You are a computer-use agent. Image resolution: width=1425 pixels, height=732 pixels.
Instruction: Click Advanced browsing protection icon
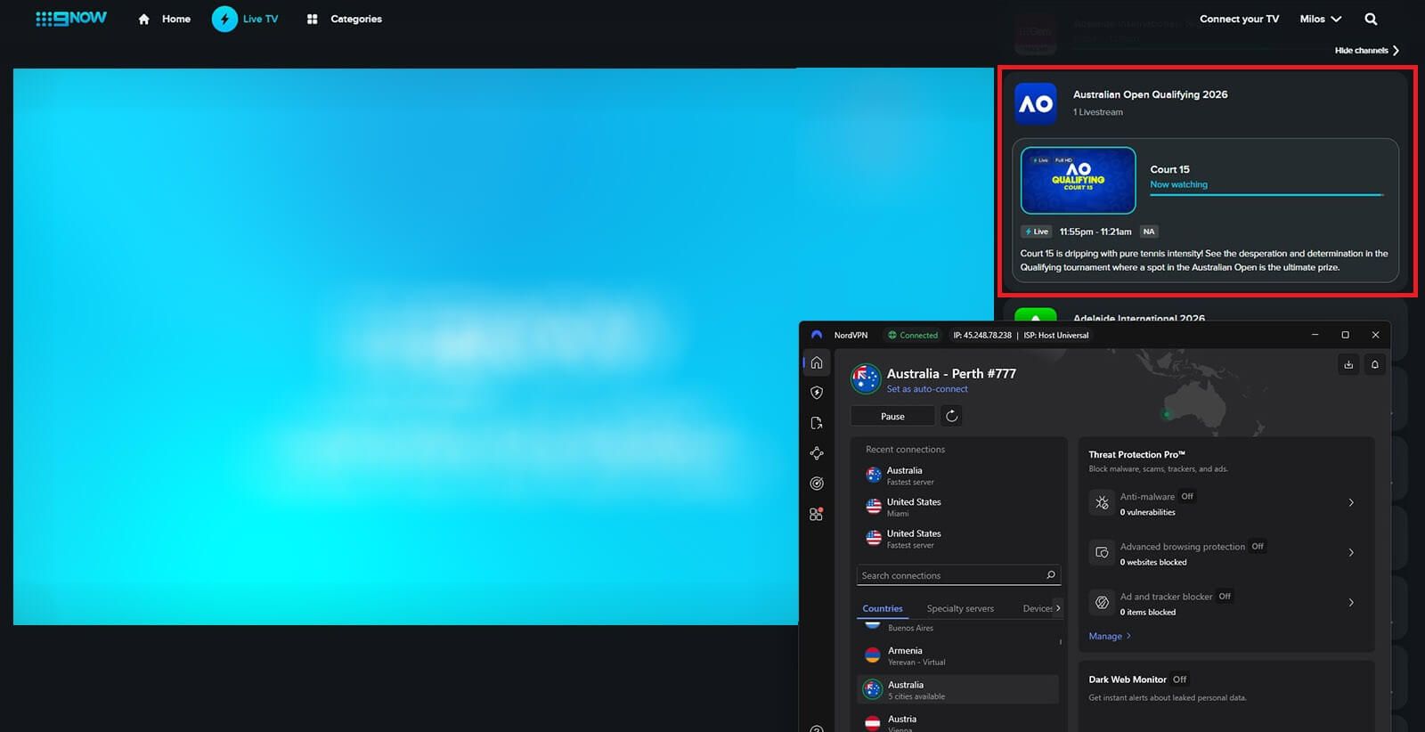click(x=1102, y=553)
